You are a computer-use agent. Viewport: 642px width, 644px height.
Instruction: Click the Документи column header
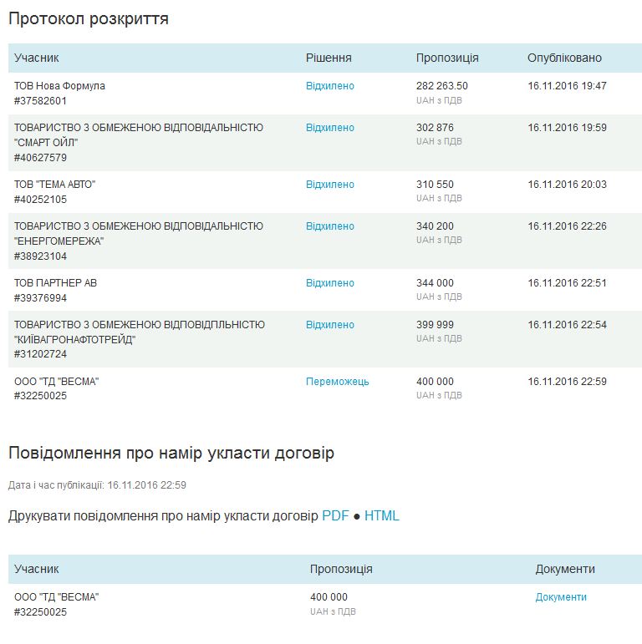click(565, 569)
